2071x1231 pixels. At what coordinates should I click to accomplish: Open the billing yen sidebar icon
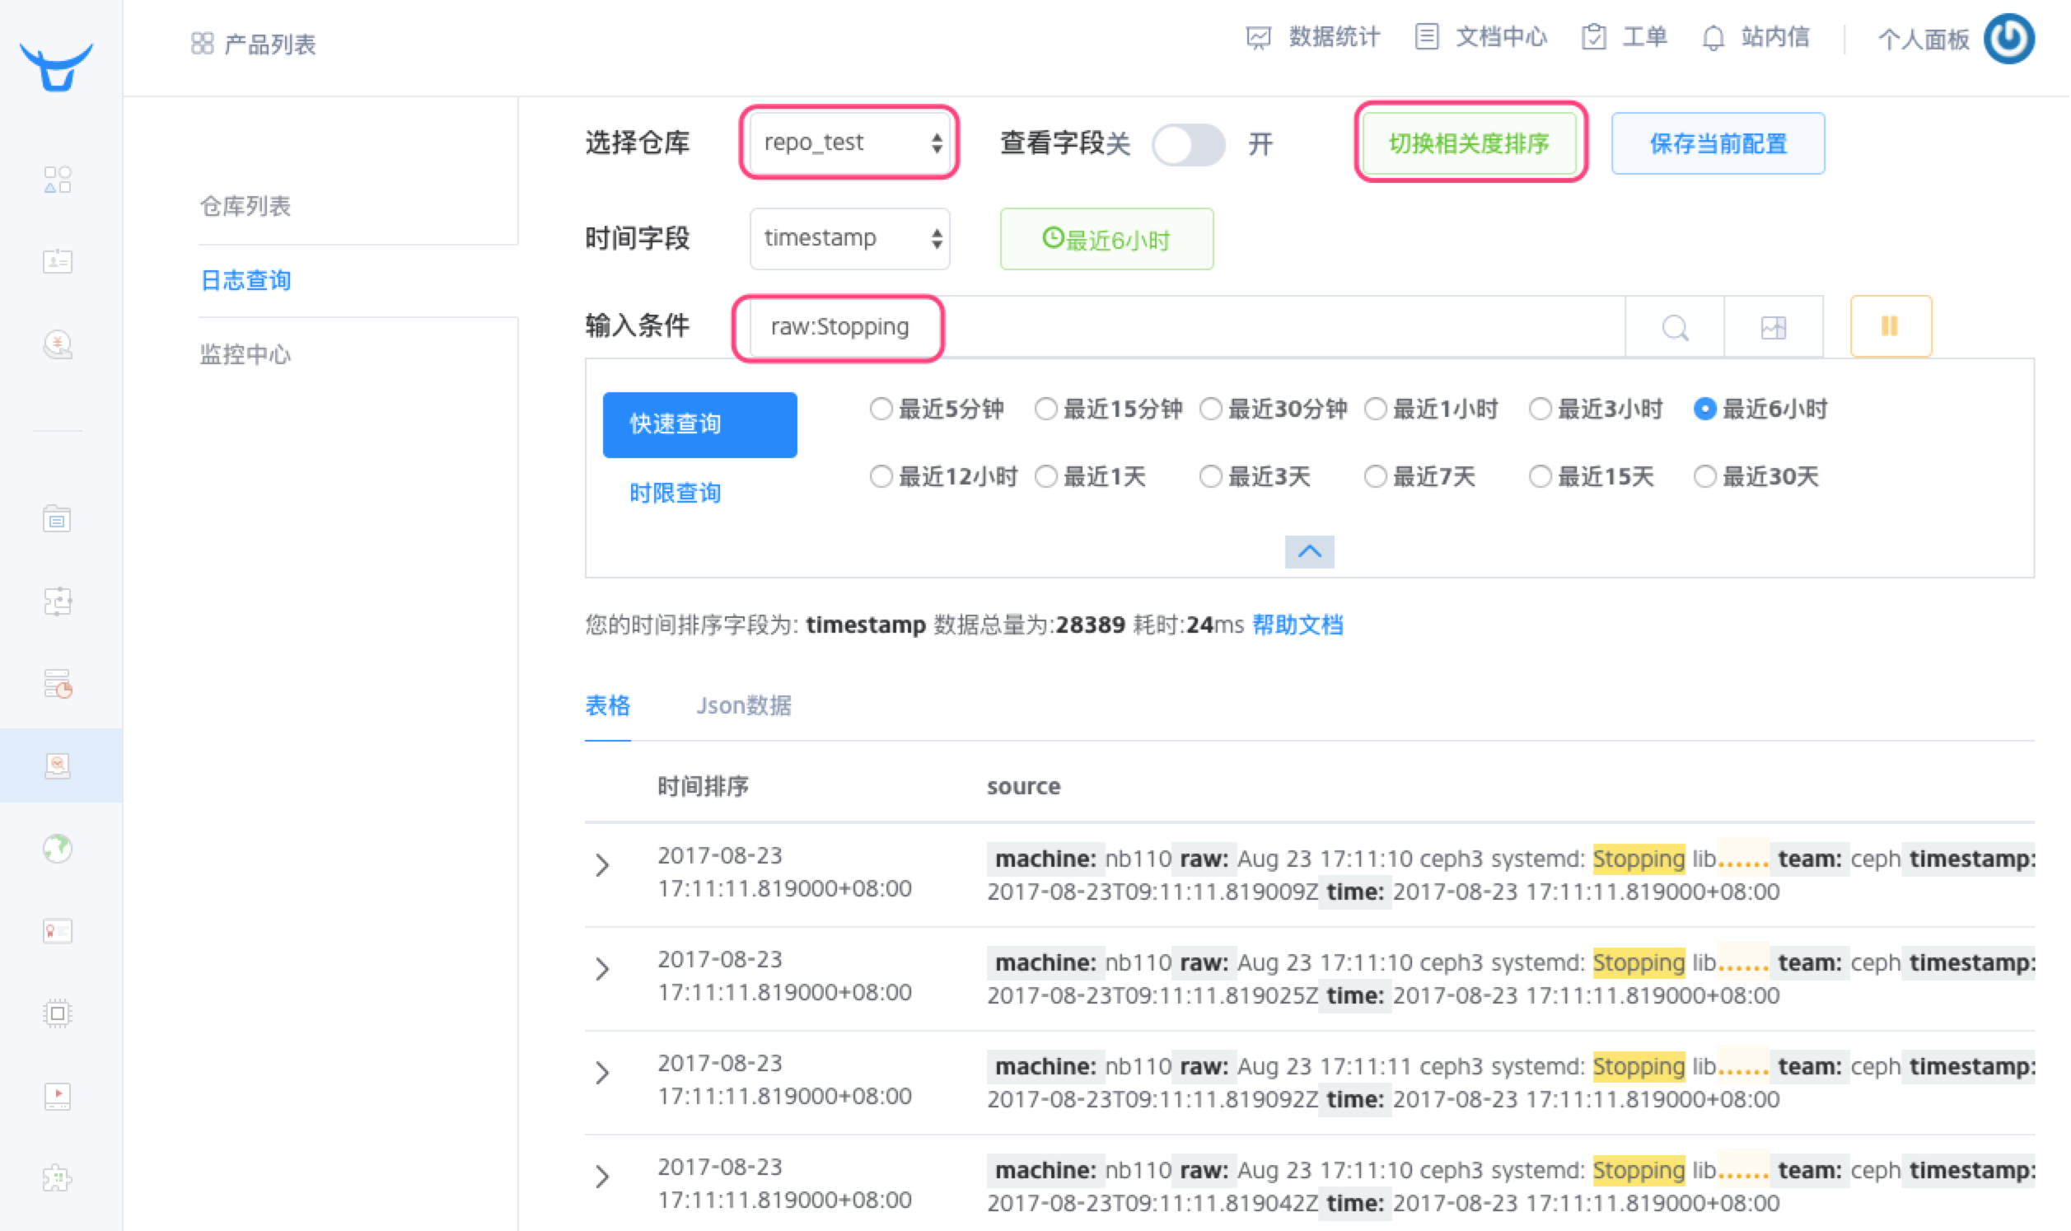pos(57,344)
